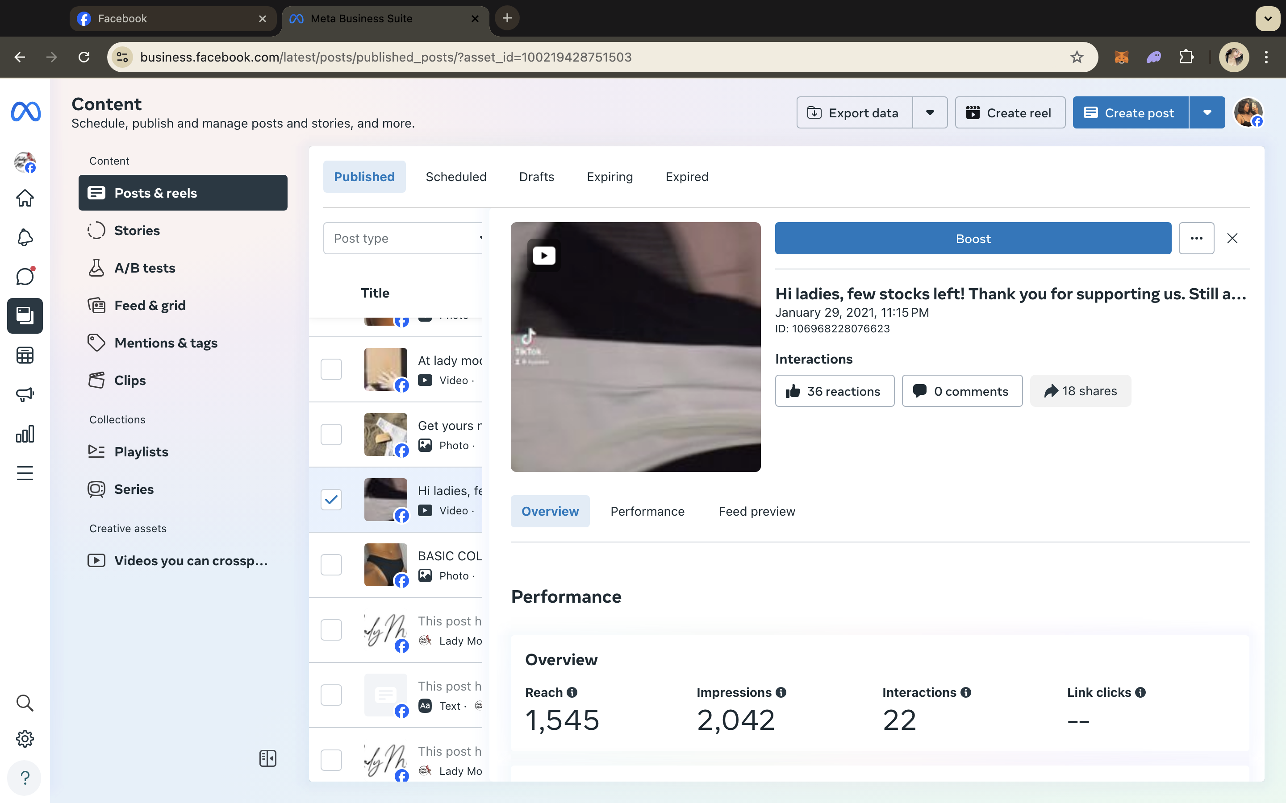The height and width of the screenshot is (803, 1286).
Task: Open Settings gear icon in left rail
Action: pos(25,739)
